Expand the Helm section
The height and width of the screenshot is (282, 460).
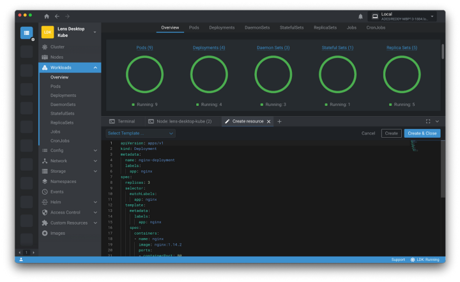tap(95, 202)
